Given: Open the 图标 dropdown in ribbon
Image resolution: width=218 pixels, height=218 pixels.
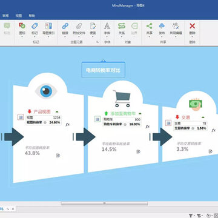Looking at the screenshot, I should [22, 37].
